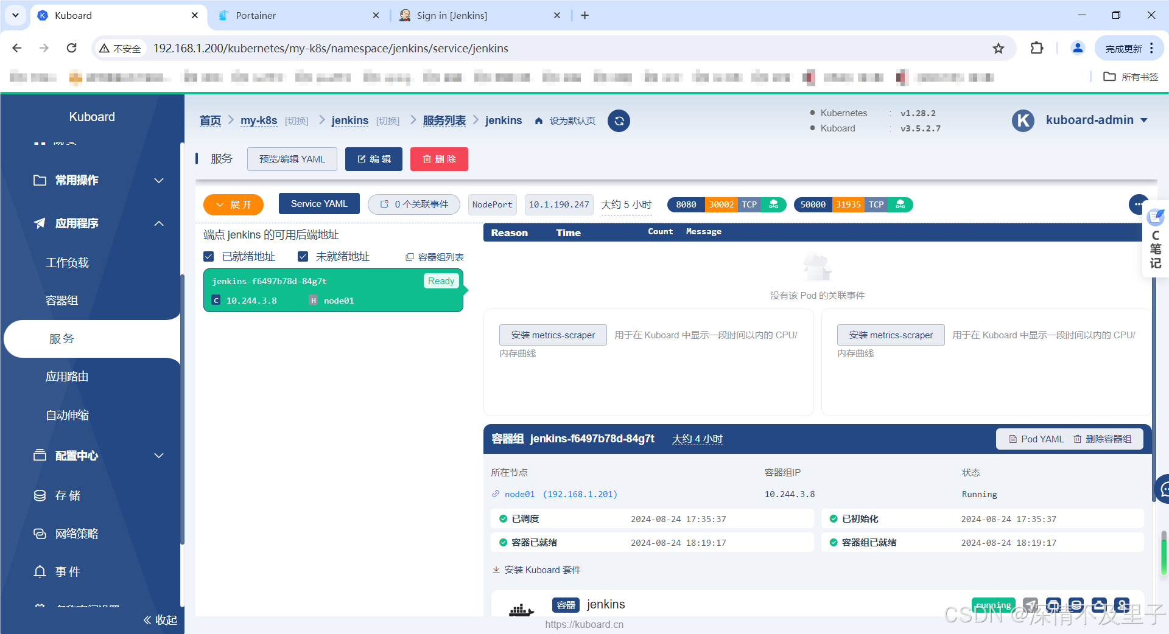Collapse the 应用程序 sidebar menu
Screen dimensions: 1169x634
click(99, 223)
